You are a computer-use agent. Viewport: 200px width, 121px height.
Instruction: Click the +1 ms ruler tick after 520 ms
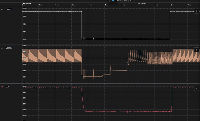pos(156,5)
